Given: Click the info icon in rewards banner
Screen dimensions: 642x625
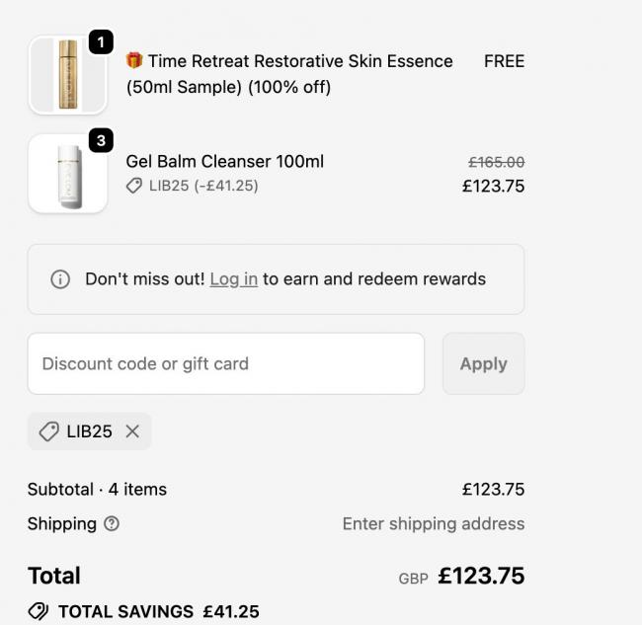Looking at the screenshot, I should pyautogui.click(x=60, y=279).
